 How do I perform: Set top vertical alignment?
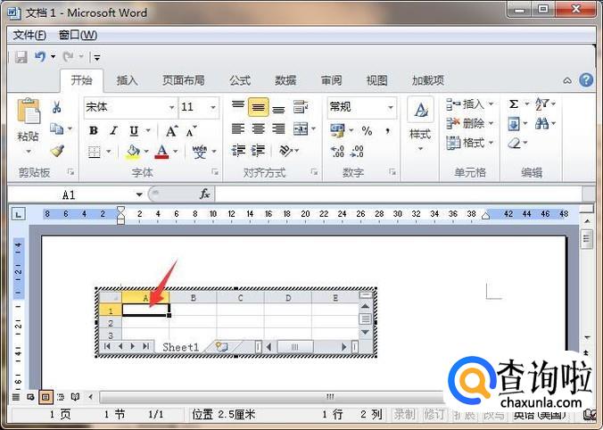point(238,104)
